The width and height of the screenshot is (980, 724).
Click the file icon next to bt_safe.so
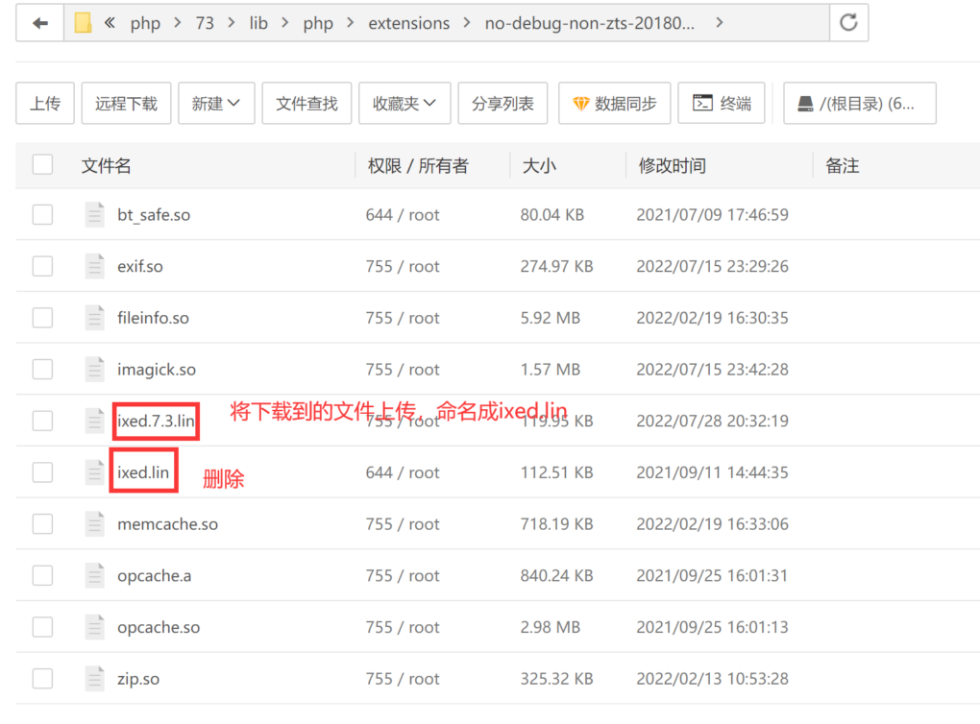[94, 214]
